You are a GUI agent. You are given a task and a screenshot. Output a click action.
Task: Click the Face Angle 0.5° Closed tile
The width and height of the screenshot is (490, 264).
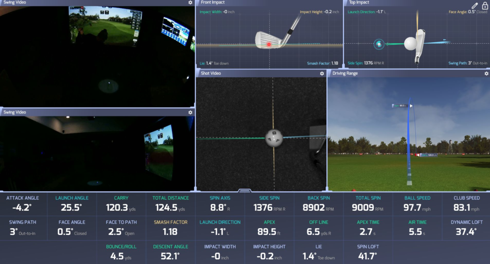[72, 228]
